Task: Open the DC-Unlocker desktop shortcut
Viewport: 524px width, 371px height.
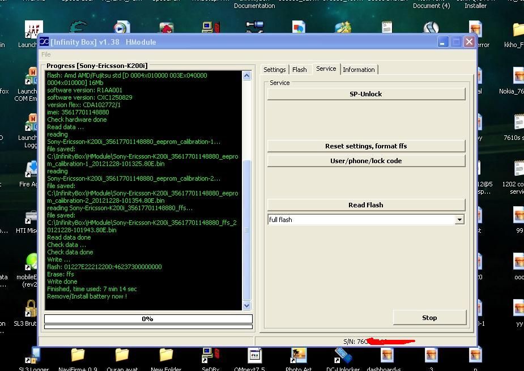Action: coord(343,356)
